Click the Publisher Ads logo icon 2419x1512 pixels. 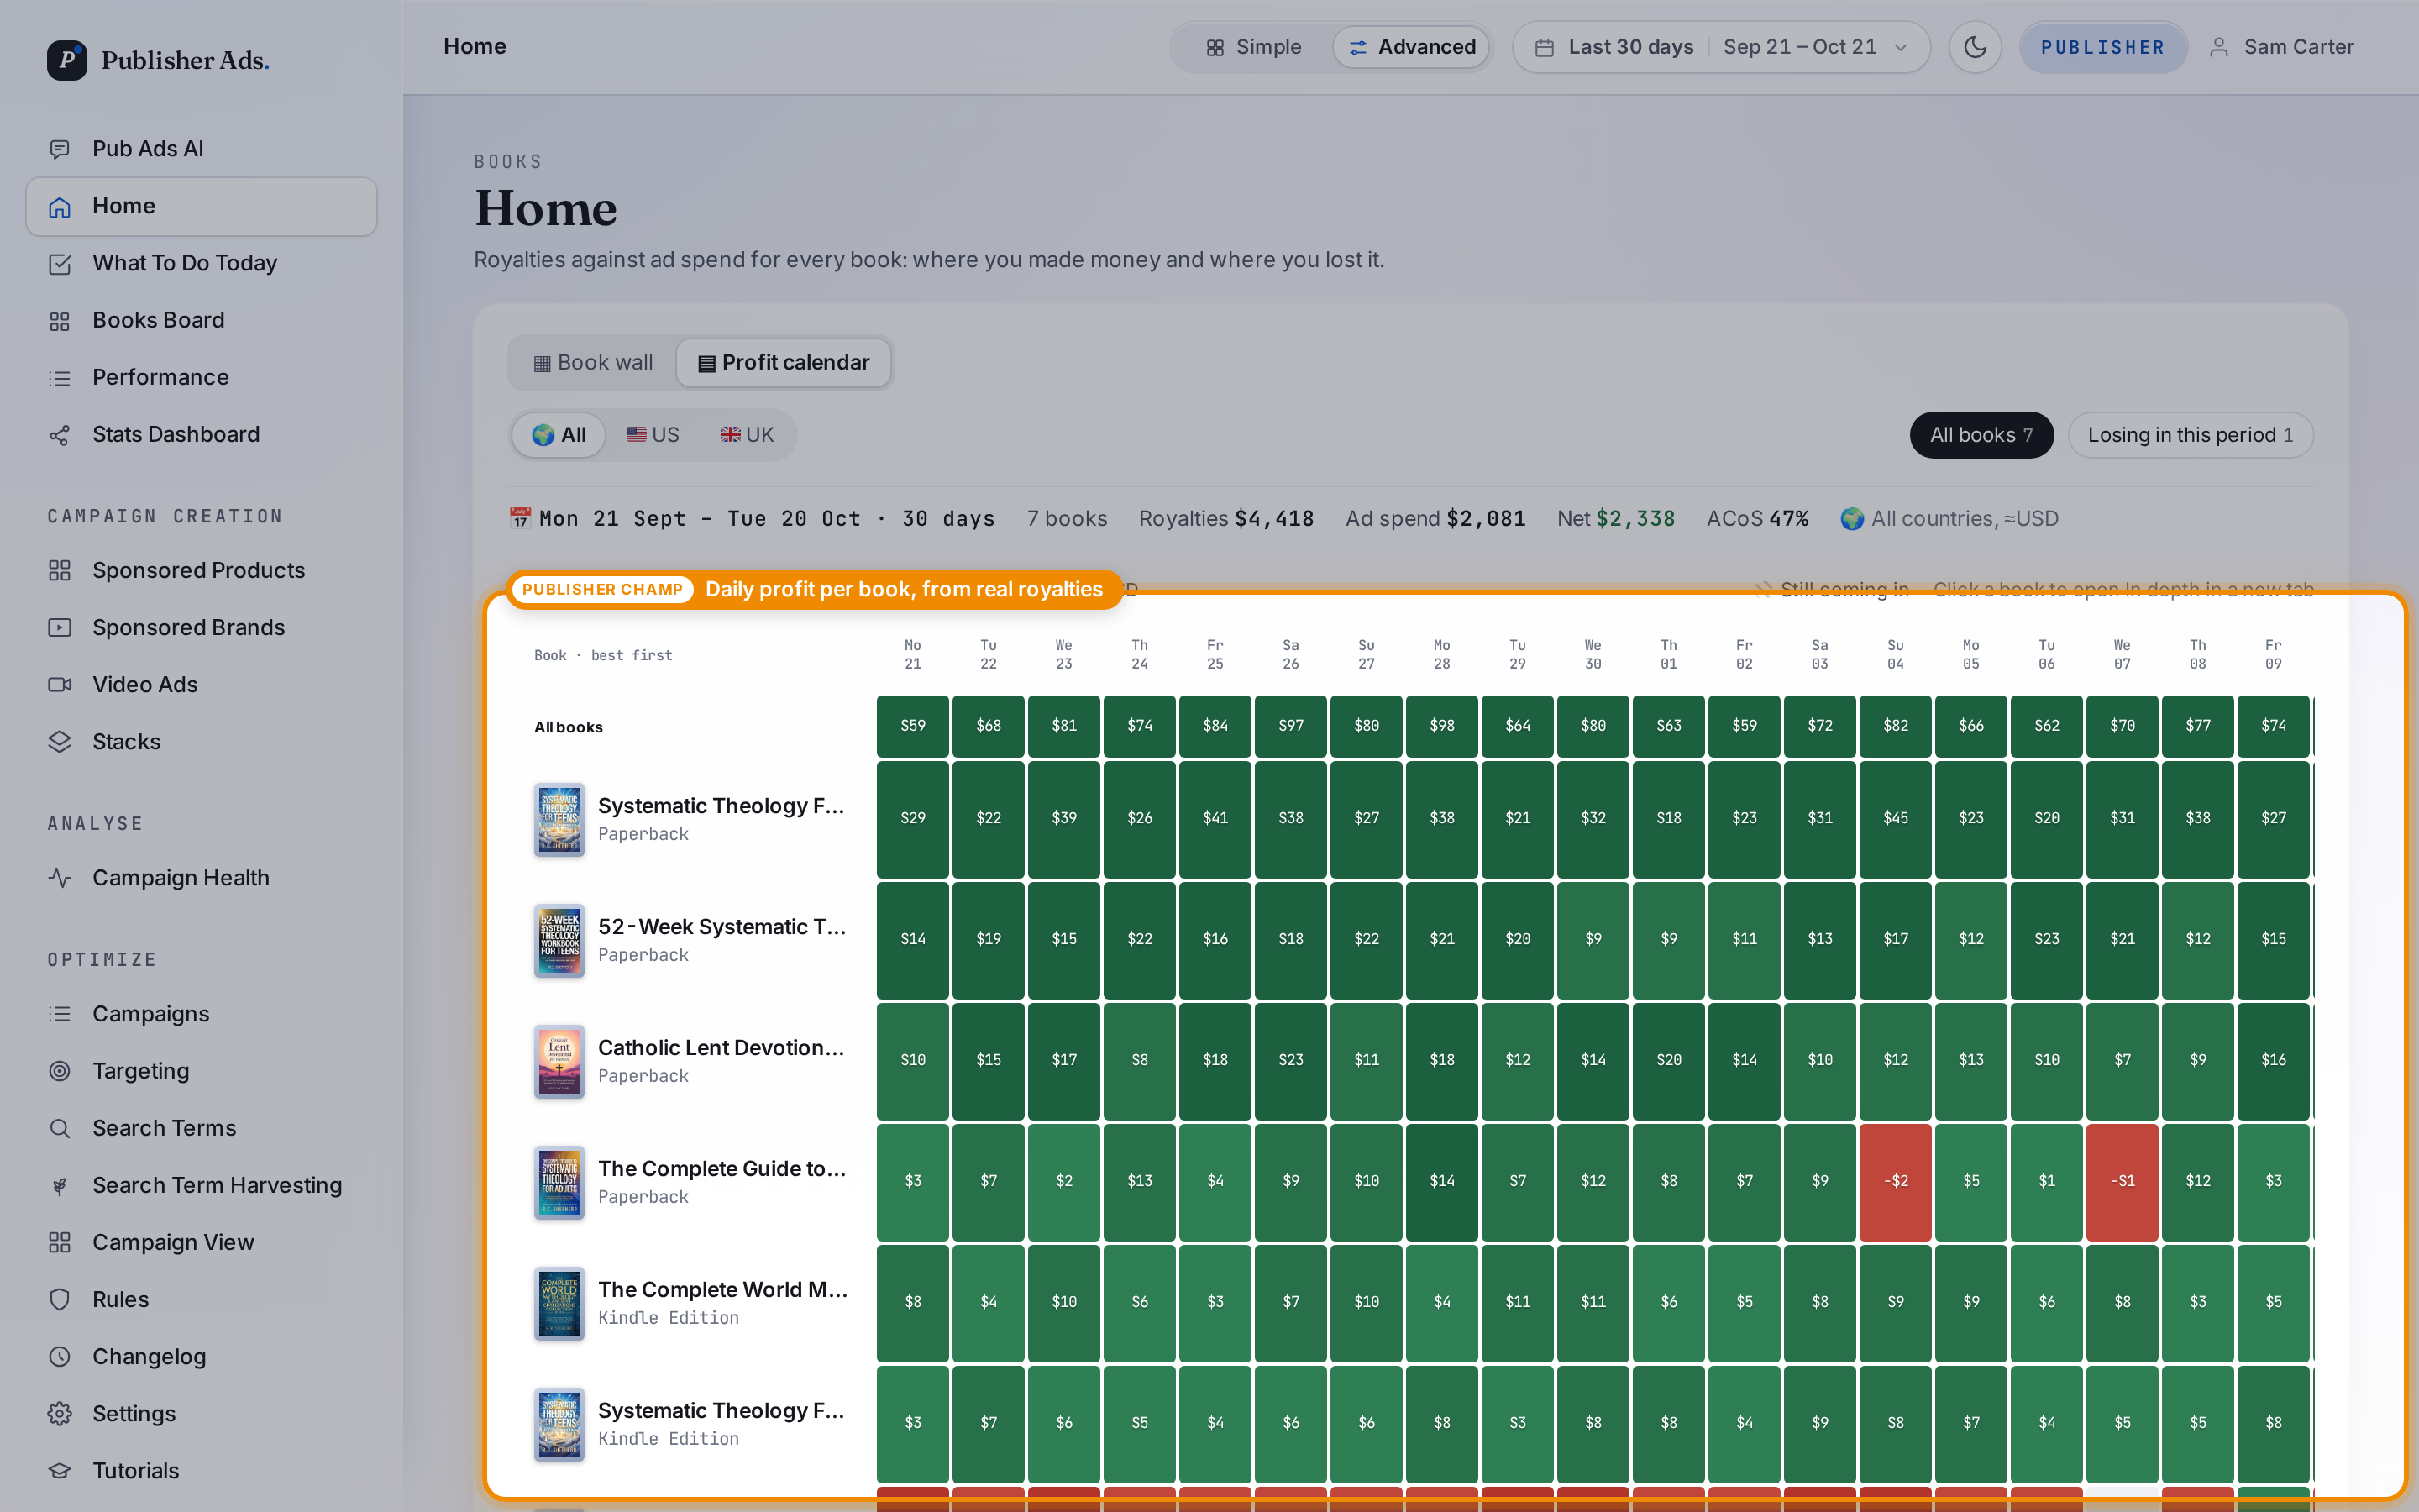(x=67, y=60)
